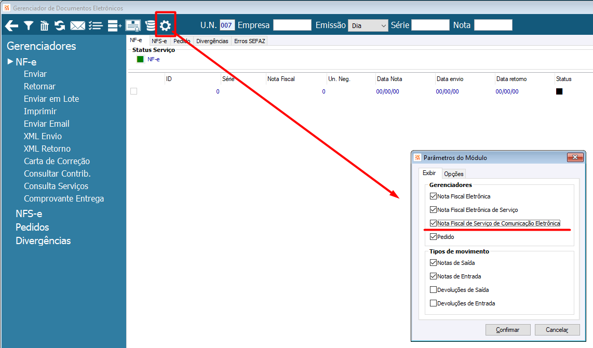Click the Data Nota column header

pyautogui.click(x=389, y=78)
